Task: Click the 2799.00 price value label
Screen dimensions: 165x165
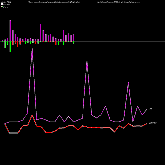Action: tap(153, 123)
